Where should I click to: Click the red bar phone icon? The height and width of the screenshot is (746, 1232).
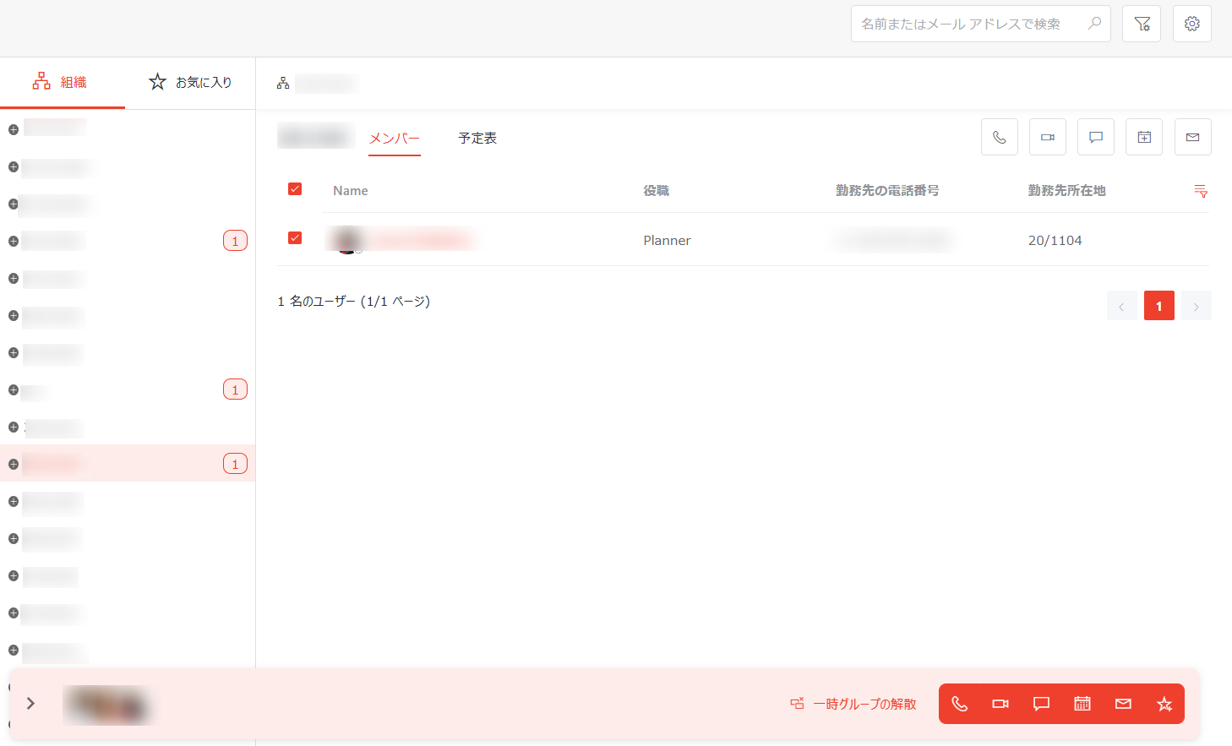point(960,704)
